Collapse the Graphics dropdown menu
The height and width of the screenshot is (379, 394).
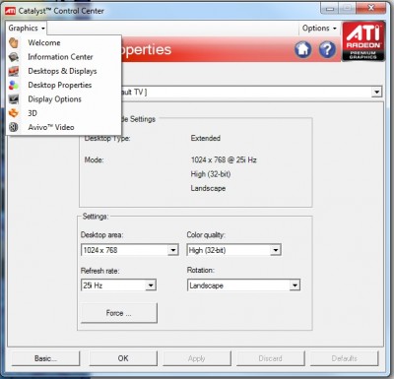click(x=27, y=29)
